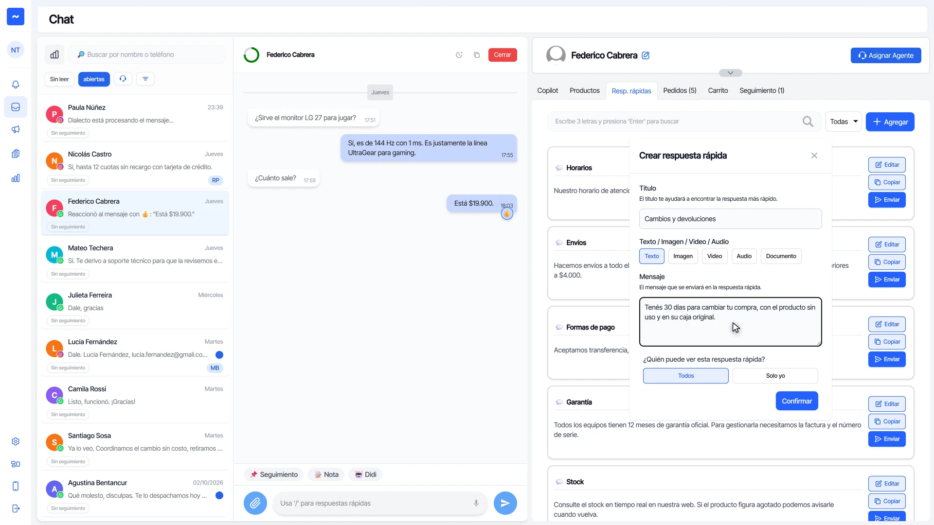Click search magnifier in quick replies
Viewport: 934px width, 525px height.
808,122
